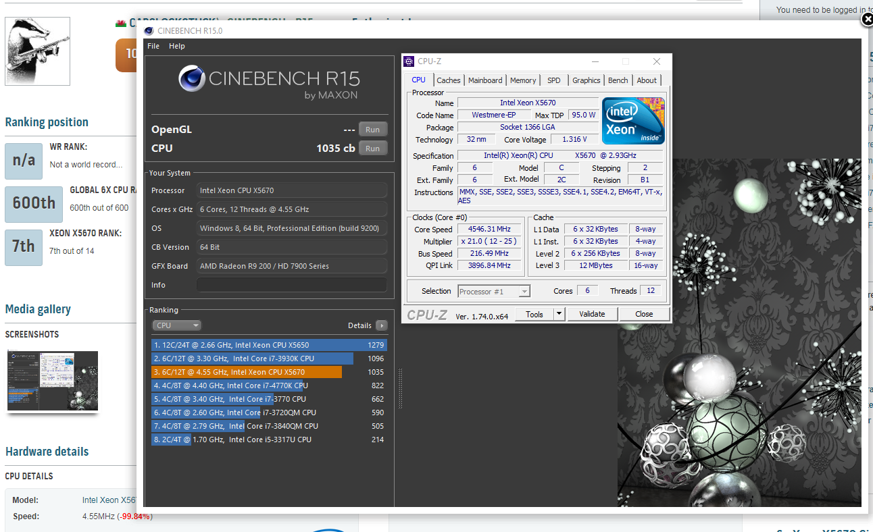
Task: Click the Westmere-EP code name field
Action: (493, 115)
